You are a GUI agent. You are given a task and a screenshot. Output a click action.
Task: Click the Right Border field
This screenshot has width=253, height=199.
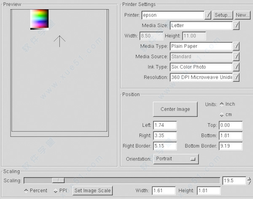pos(165,146)
